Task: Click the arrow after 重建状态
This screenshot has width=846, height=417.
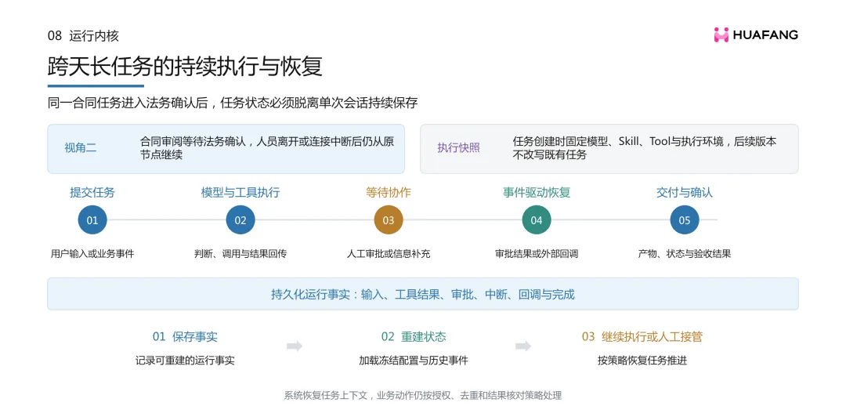Action: (522, 346)
